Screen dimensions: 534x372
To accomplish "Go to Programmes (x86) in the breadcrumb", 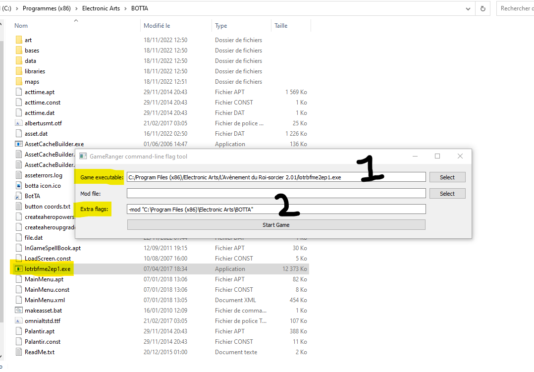I will [x=47, y=8].
